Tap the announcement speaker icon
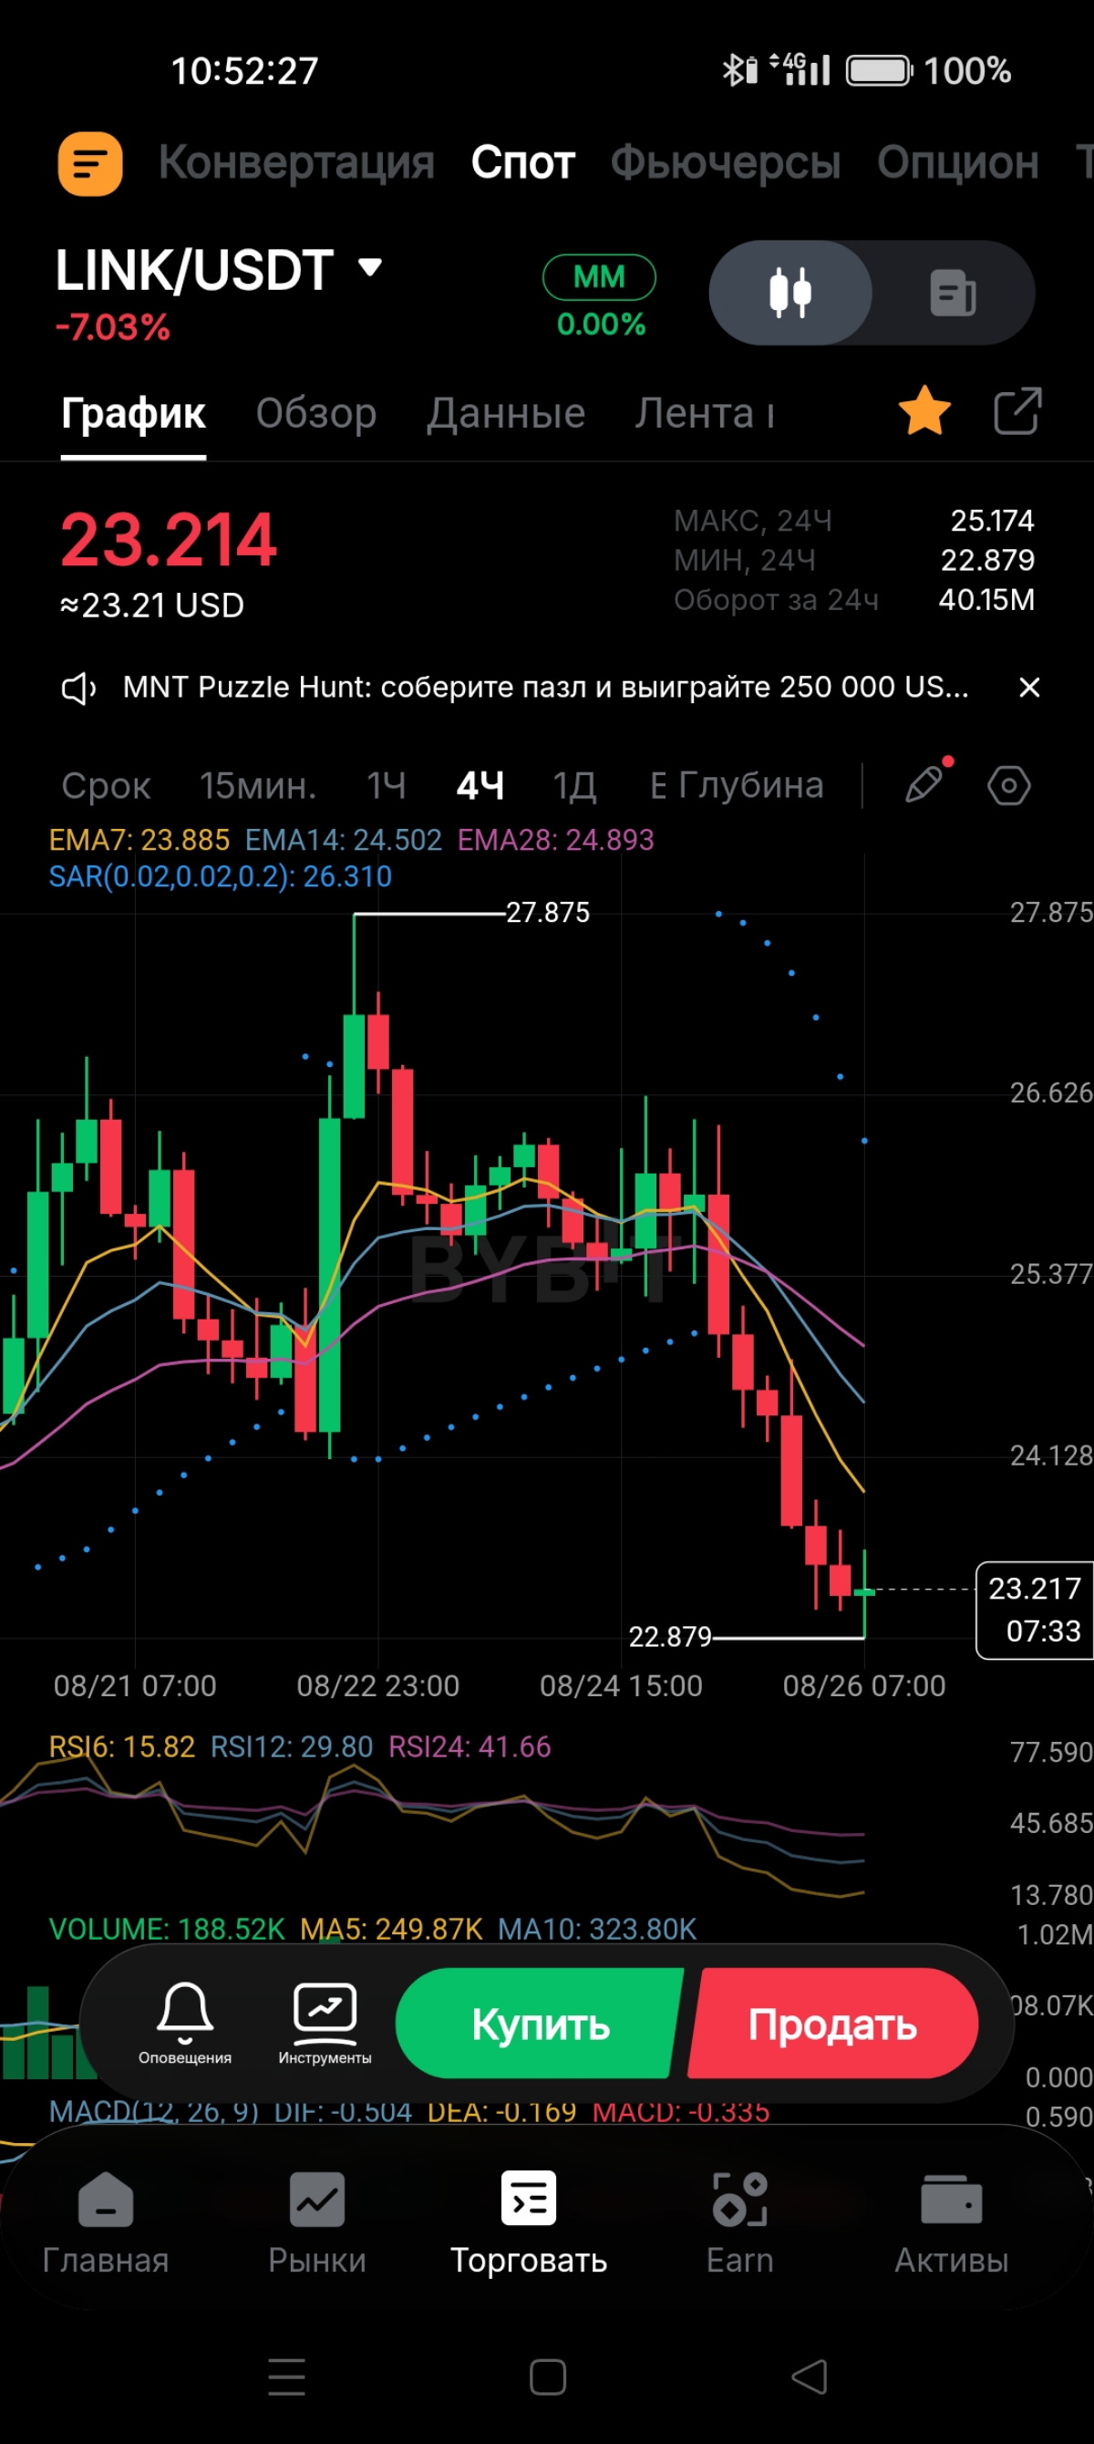Viewport: 1094px width, 2444px height. point(78,689)
